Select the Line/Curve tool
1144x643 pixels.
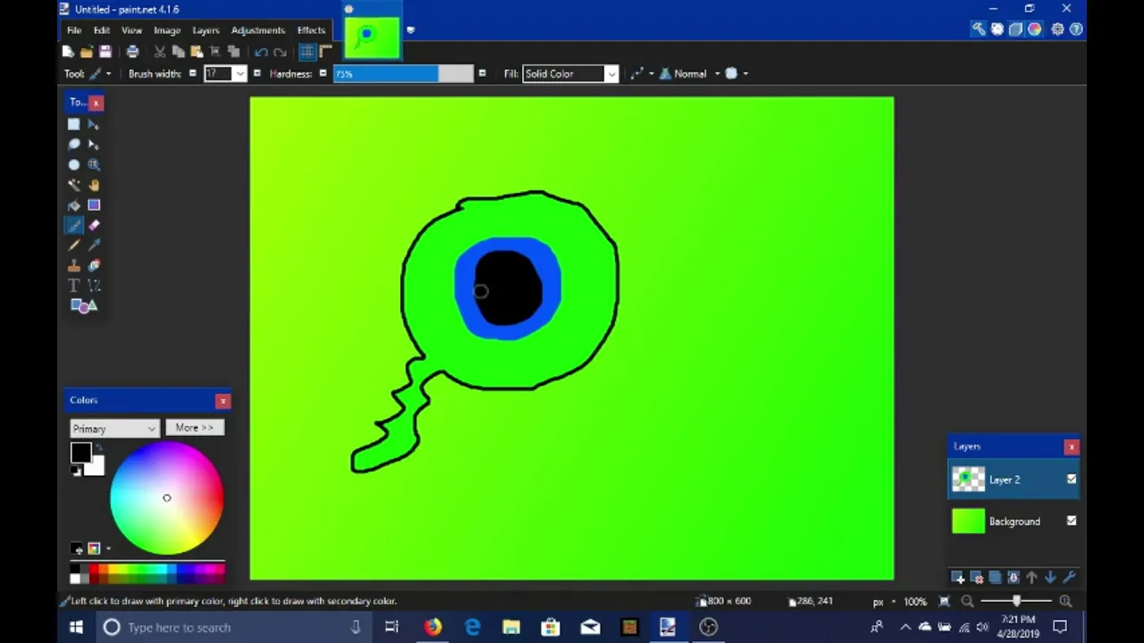[94, 286]
